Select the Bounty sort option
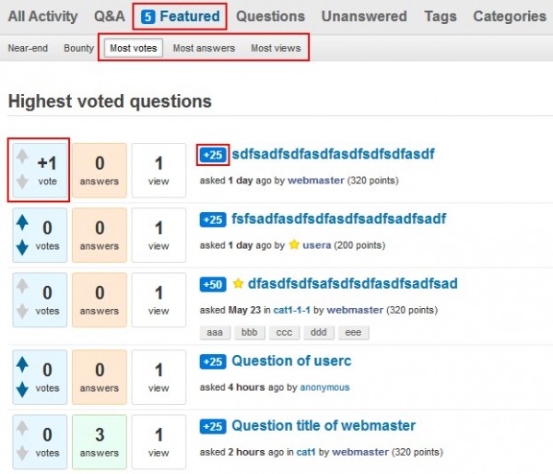The image size is (553, 474). point(79,48)
